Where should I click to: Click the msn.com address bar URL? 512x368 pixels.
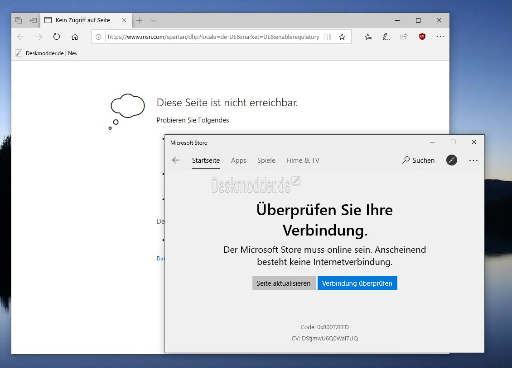213,37
